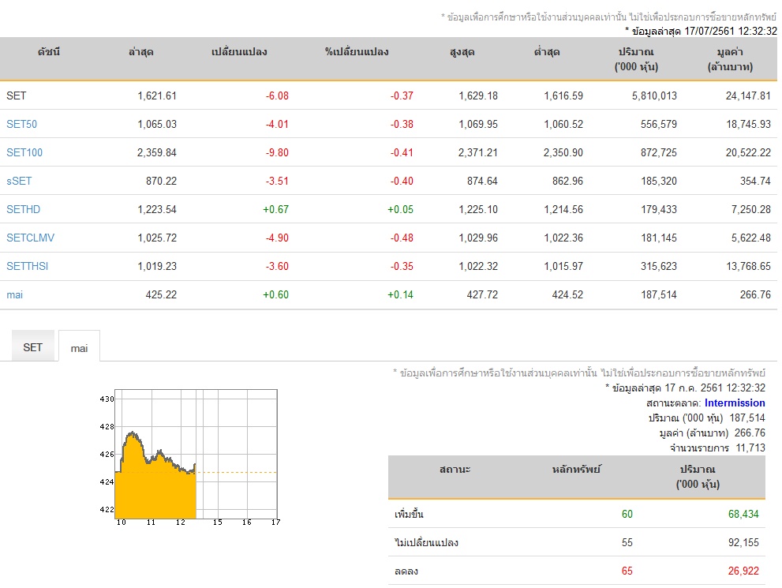The image size is (782, 588).
Task: Click the ต่ำสุด column header
Action: coord(547,52)
